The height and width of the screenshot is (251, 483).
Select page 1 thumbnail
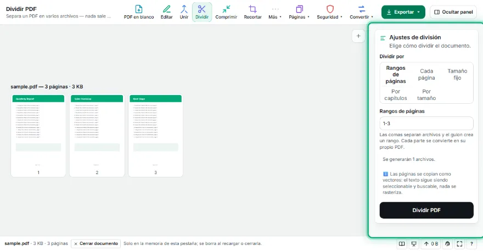pos(38,135)
